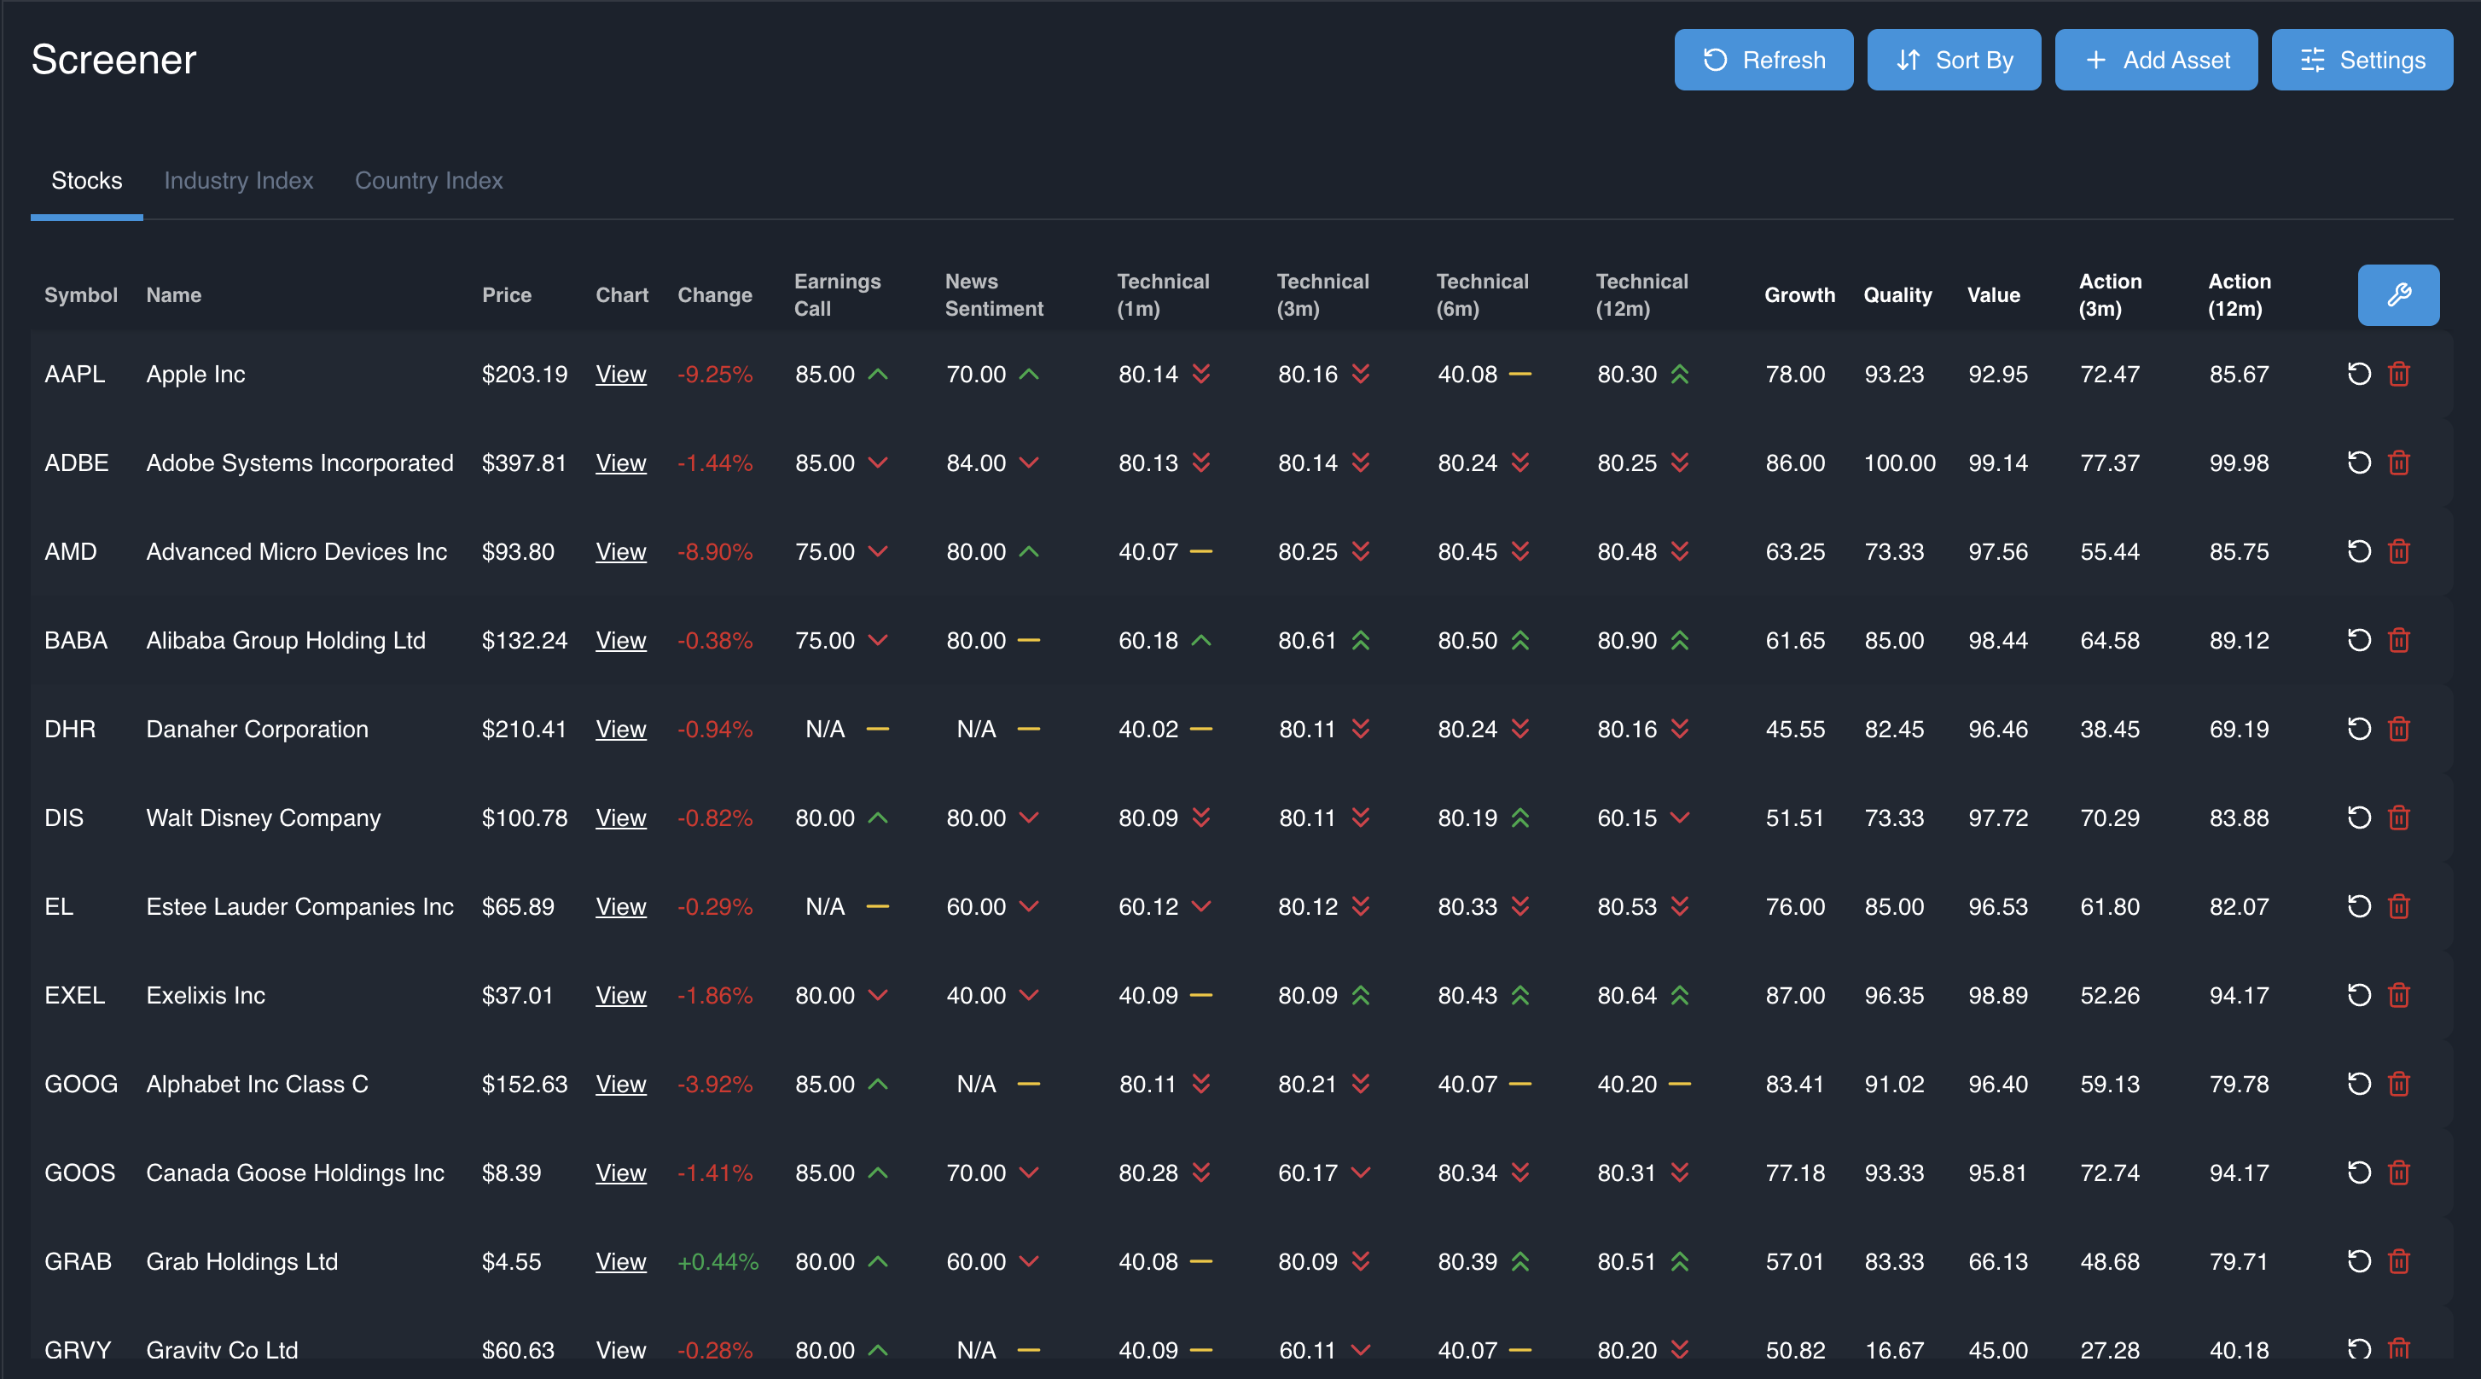2481x1379 pixels.
Task: Click the Add Asset button
Action: tap(2157, 60)
